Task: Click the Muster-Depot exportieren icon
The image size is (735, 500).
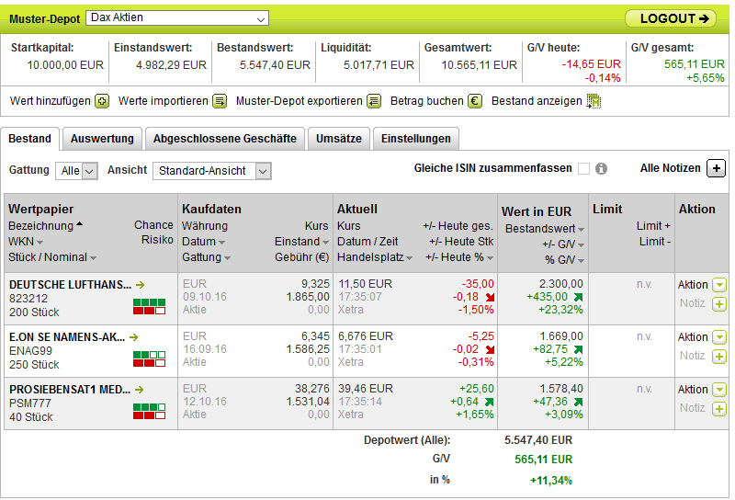Action: (374, 101)
